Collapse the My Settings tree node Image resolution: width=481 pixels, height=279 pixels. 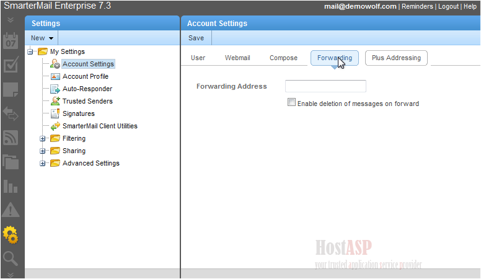(30, 51)
